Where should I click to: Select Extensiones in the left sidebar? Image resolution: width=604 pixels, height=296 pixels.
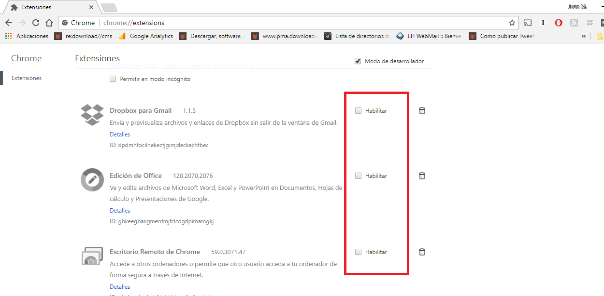pos(27,78)
